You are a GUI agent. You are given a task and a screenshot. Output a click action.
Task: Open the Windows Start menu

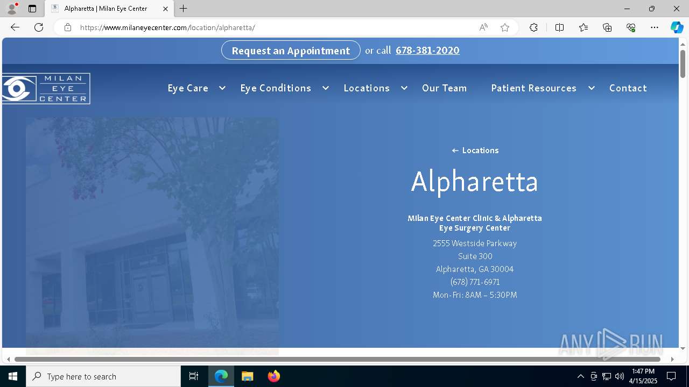13,376
